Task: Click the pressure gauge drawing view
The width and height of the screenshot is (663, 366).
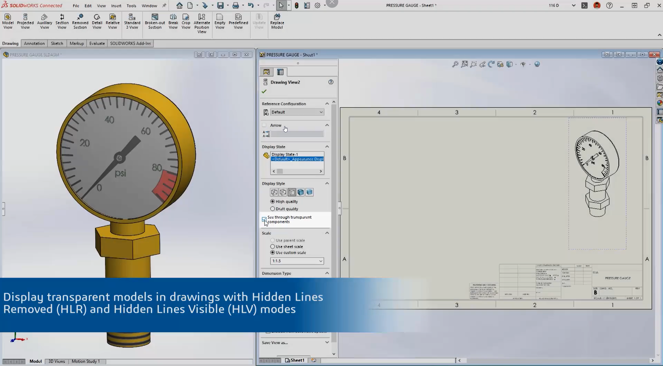Action: click(597, 183)
